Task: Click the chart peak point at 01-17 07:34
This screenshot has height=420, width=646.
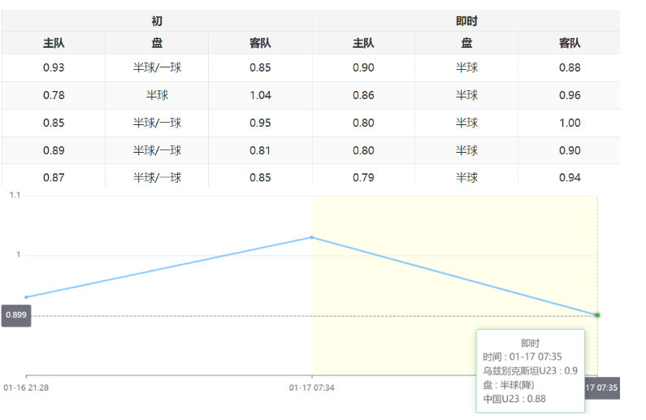Action: [x=312, y=237]
